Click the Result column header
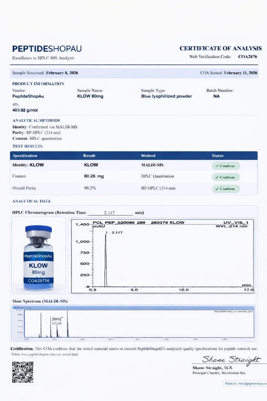The image size is (267, 401). click(89, 156)
